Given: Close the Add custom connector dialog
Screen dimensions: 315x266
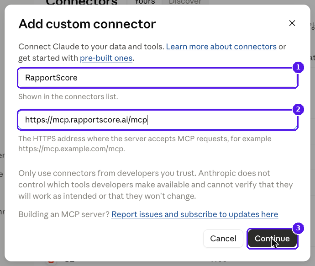Looking at the screenshot, I should coord(292,23).
